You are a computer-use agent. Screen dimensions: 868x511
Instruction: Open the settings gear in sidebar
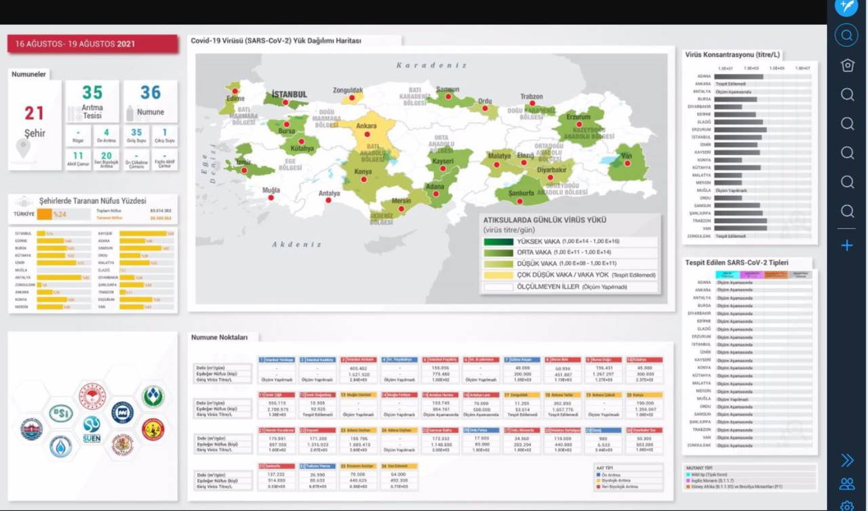(847, 506)
